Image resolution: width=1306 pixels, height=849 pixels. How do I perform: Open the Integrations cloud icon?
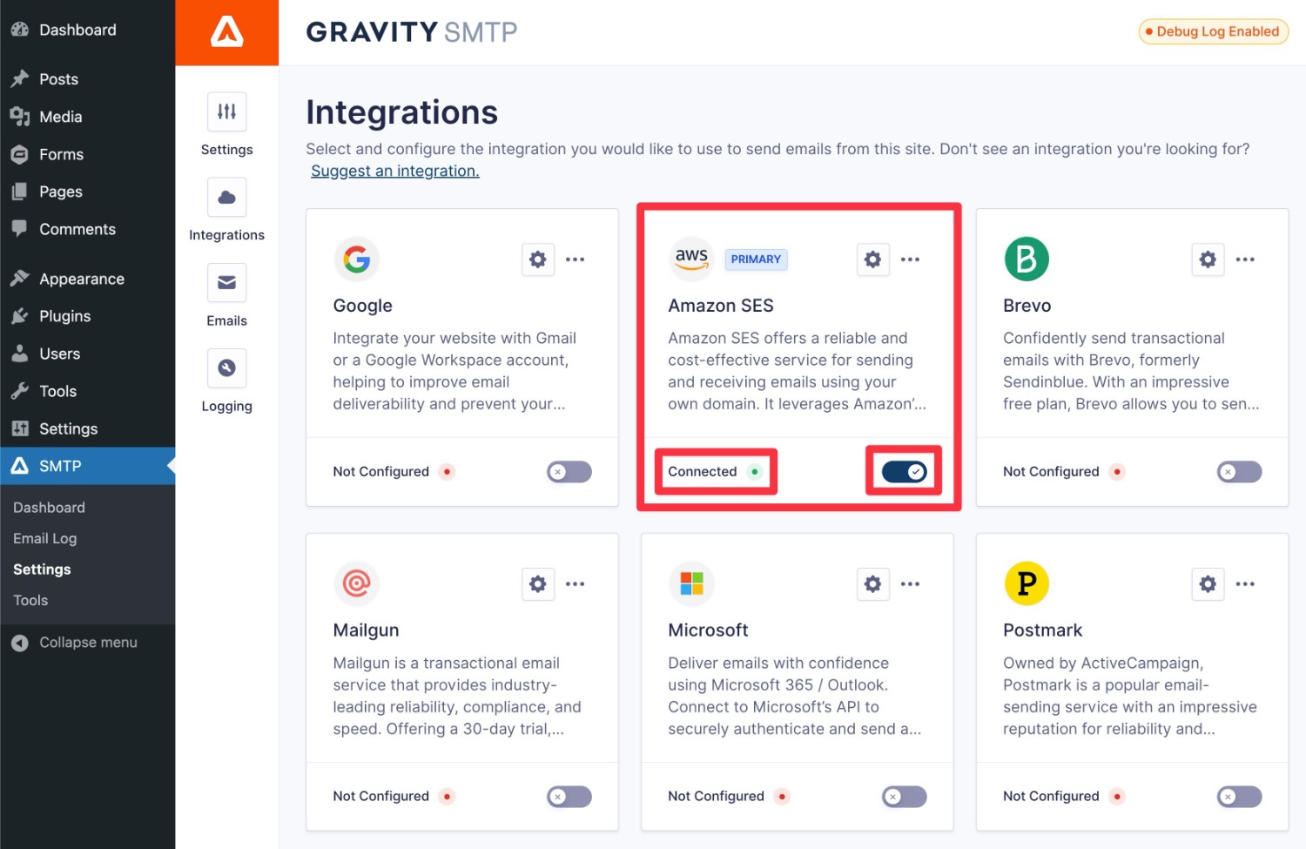click(226, 198)
